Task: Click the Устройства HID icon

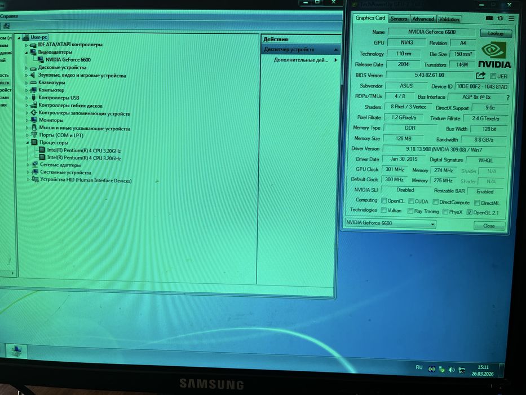Action: (35, 179)
